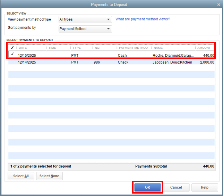Image resolution: width=223 pixels, height=196 pixels.
Task: Click the TYPE column header
Action: [x=77, y=48]
